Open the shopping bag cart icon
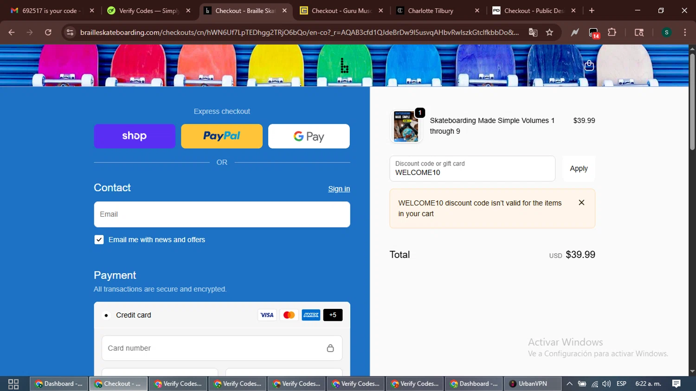This screenshot has width=696, height=391. pos(589,65)
